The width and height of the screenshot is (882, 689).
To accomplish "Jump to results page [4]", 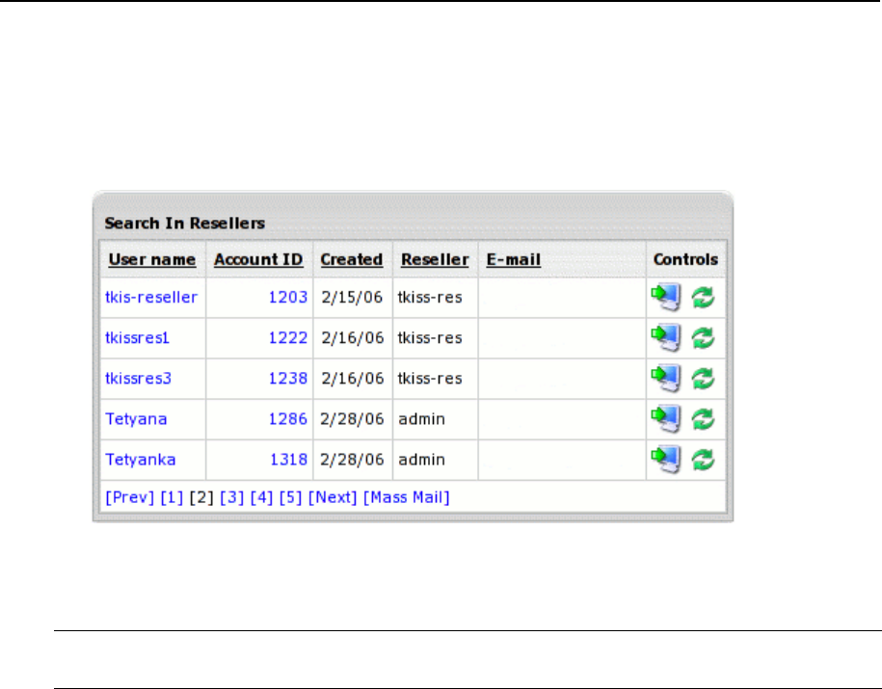I will click(261, 497).
